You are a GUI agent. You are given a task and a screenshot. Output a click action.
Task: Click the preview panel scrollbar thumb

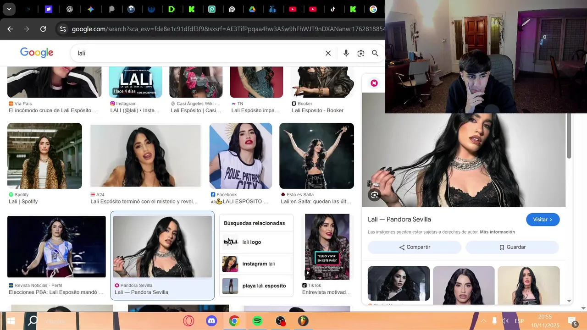click(569, 136)
